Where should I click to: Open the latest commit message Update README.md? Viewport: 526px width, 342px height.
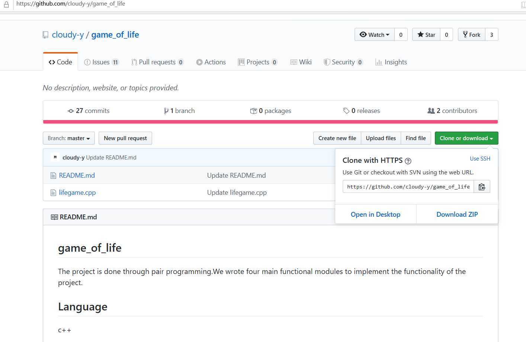pos(111,158)
